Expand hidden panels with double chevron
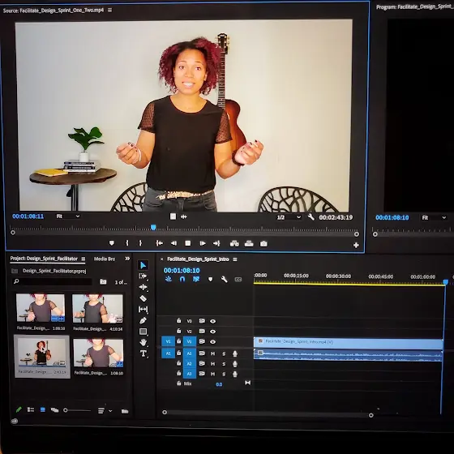This screenshot has height=454, width=454. 127,259
